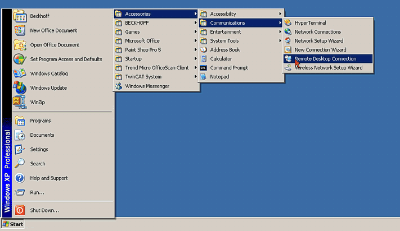
Task: Expand the TwinCAT System submenu arrow
Action: (x=195, y=76)
